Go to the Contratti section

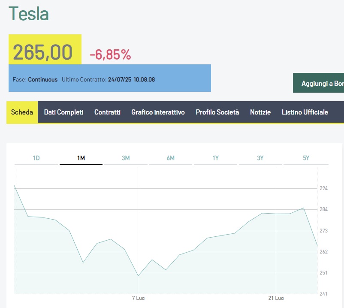pyautogui.click(x=107, y=112)
